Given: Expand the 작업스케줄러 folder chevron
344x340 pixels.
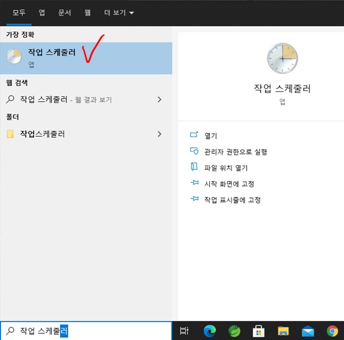Looking at the screenshot, I should tap(160, 134).
